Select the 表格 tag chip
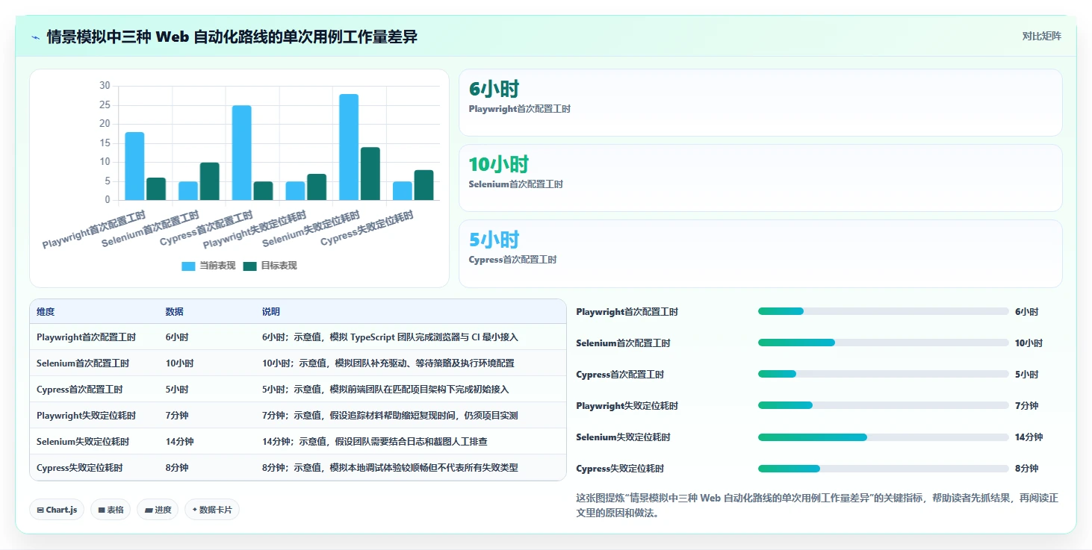 coord(111,510)
